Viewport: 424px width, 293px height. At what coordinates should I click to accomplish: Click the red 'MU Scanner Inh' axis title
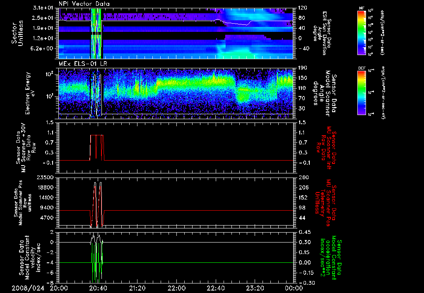326,148
